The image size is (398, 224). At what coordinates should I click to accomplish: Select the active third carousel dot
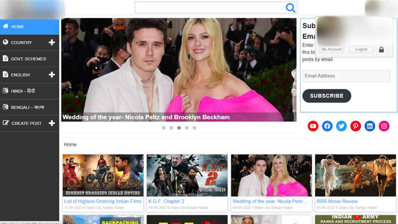point(179,128)
